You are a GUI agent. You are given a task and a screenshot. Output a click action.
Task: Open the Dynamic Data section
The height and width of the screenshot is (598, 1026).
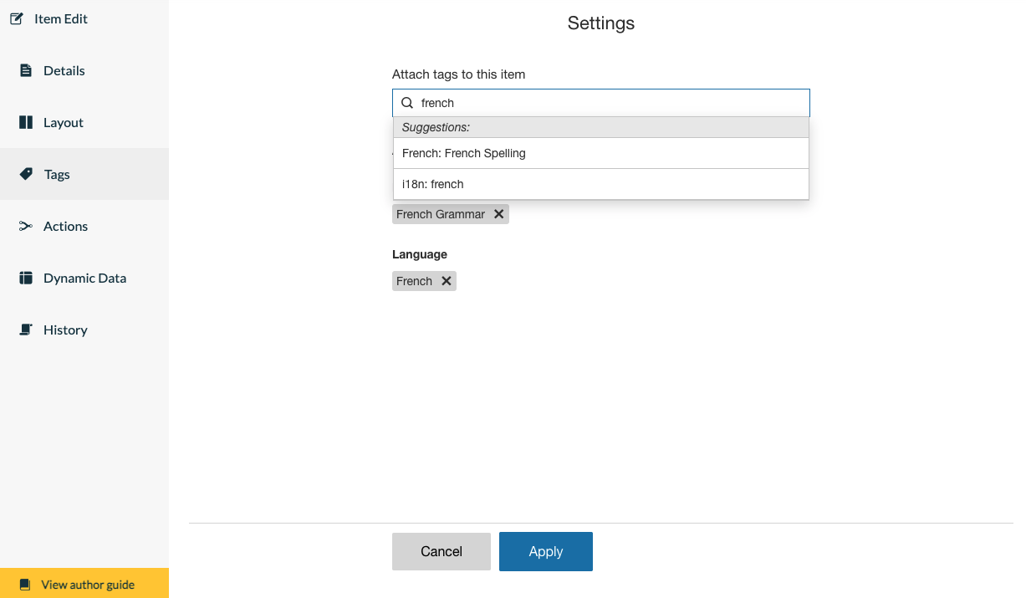(84, 278)
